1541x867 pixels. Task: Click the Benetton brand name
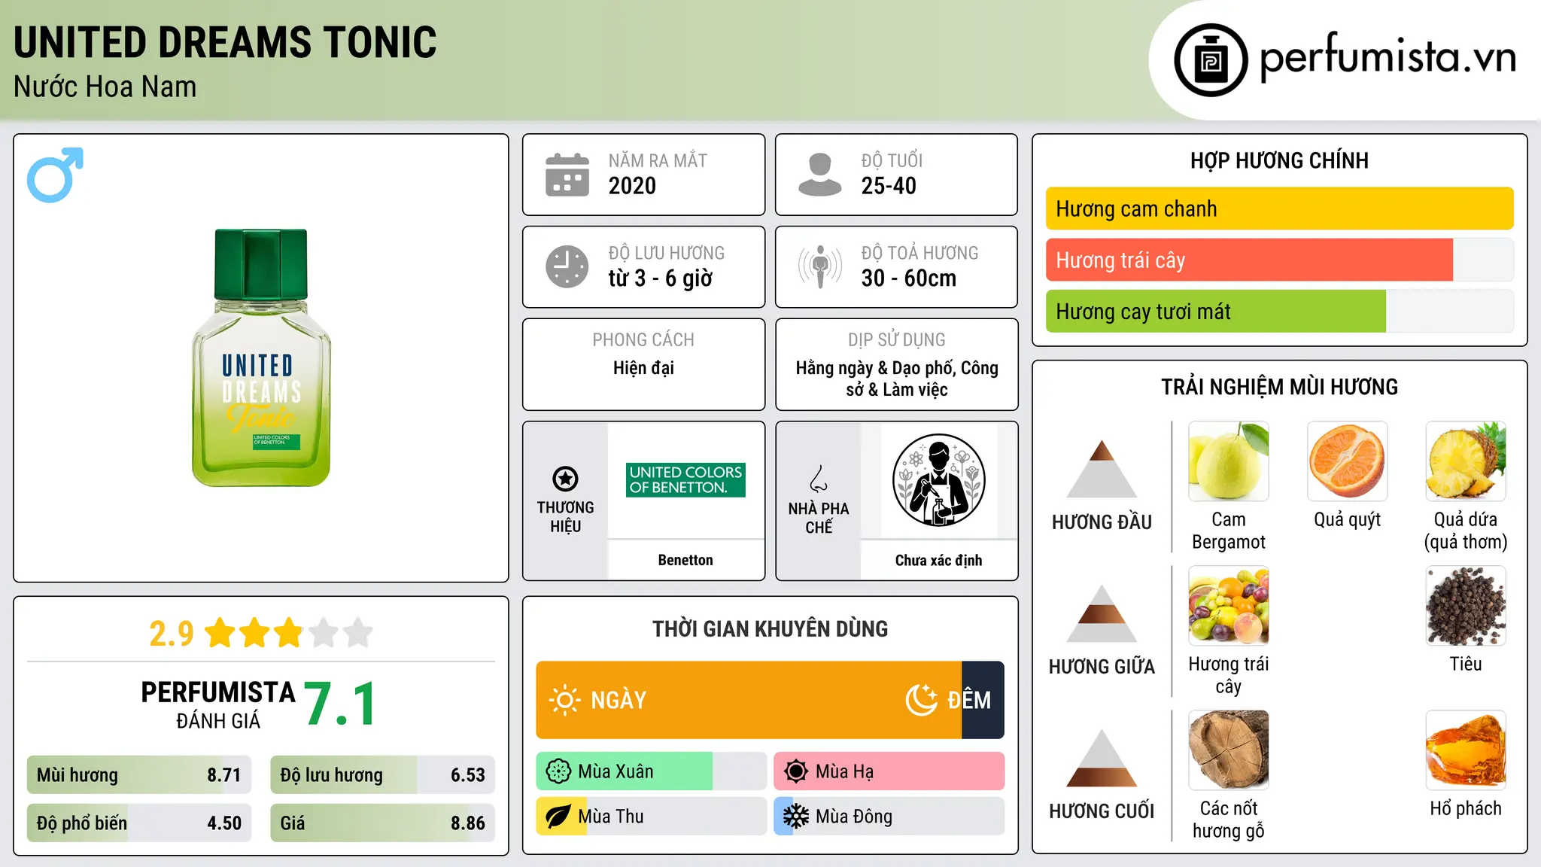685,560
